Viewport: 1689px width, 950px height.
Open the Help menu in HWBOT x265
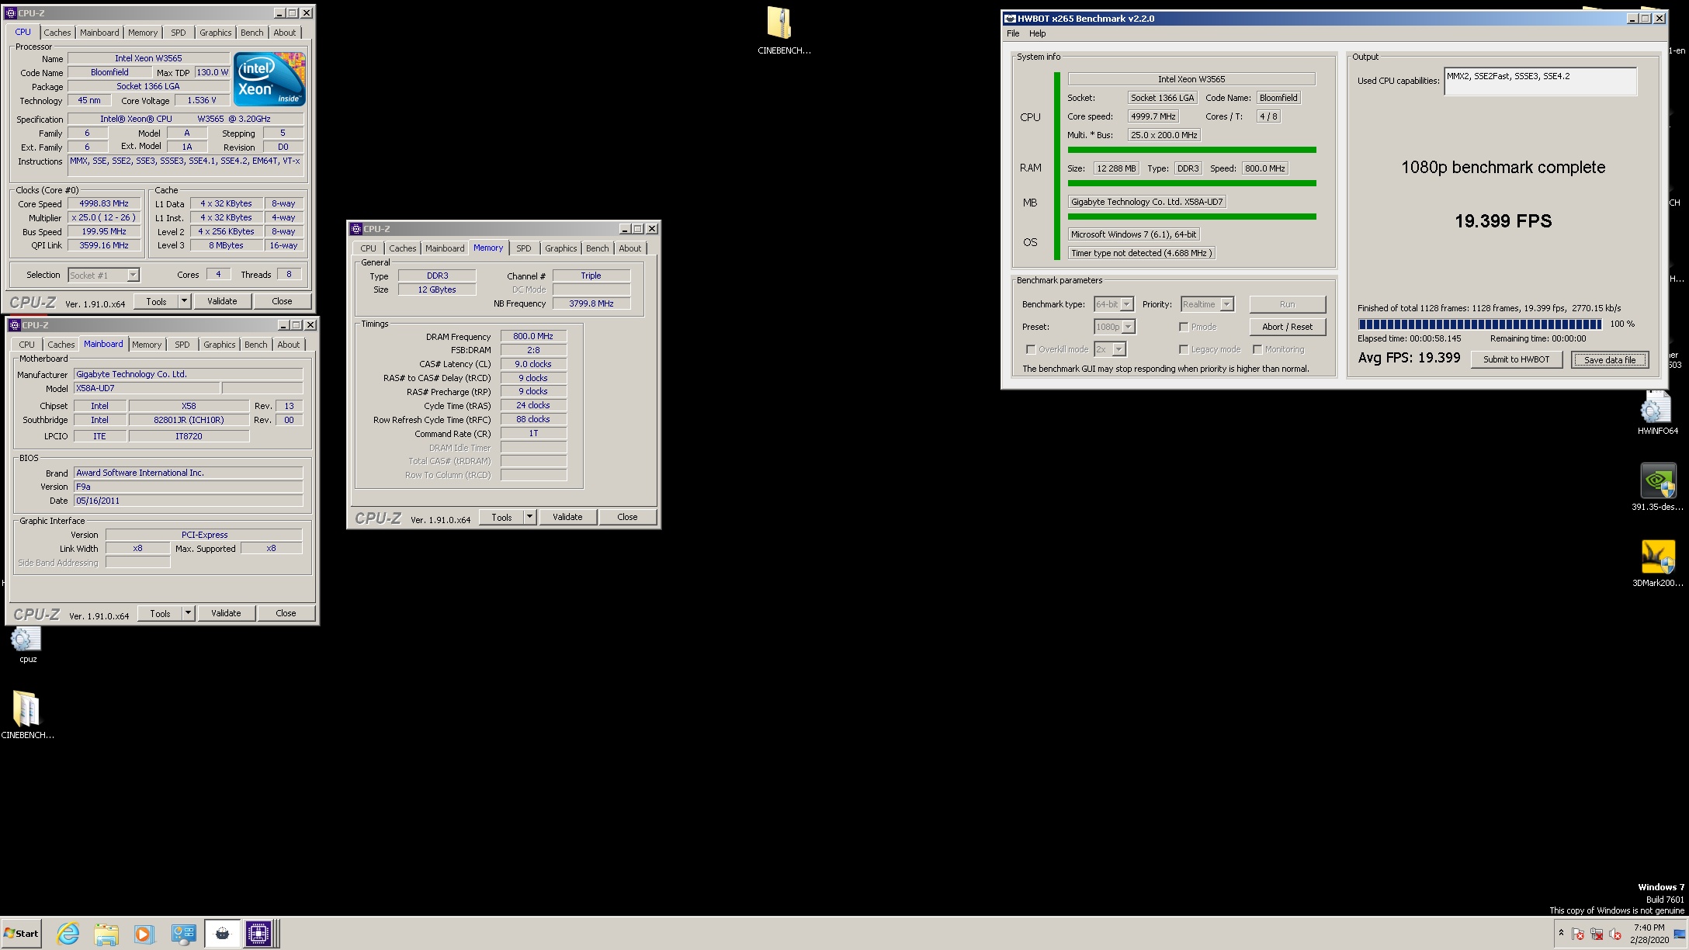[1037, 33]
